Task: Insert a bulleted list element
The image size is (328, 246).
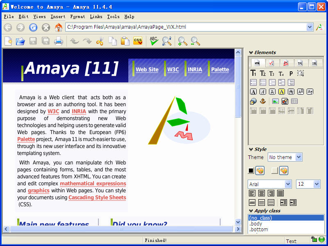Action: (253, 82)
